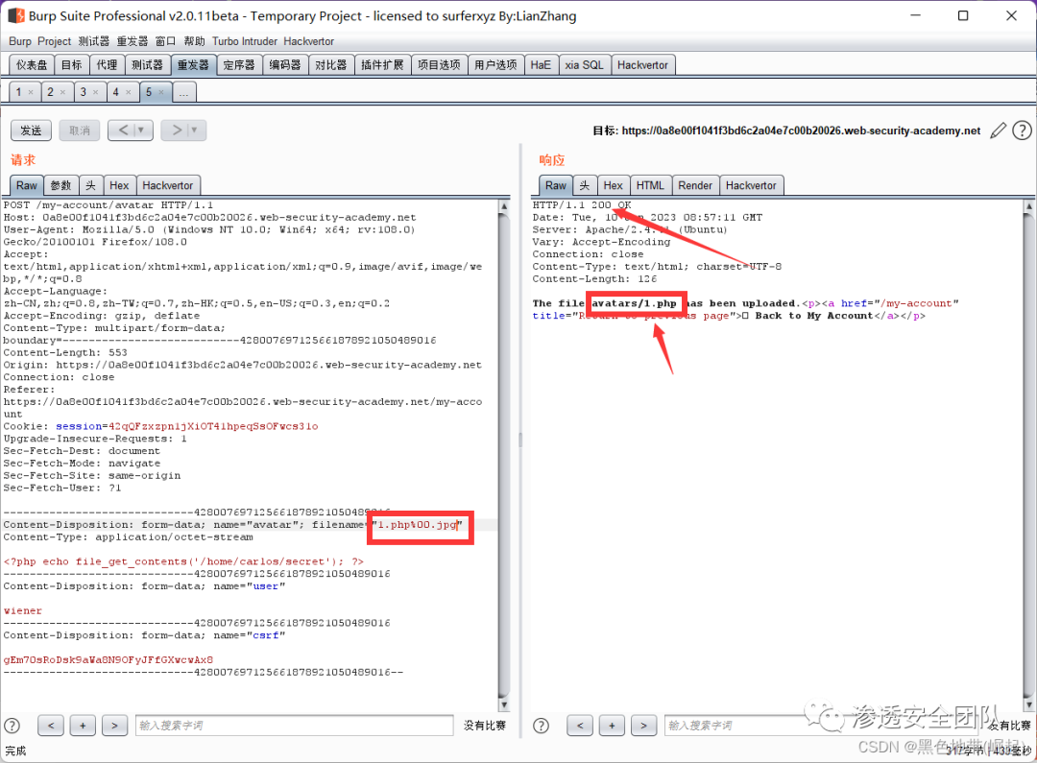This screenshot has height=763, width=1037.
Task: Go to next request search match
Action: (114, 726)
